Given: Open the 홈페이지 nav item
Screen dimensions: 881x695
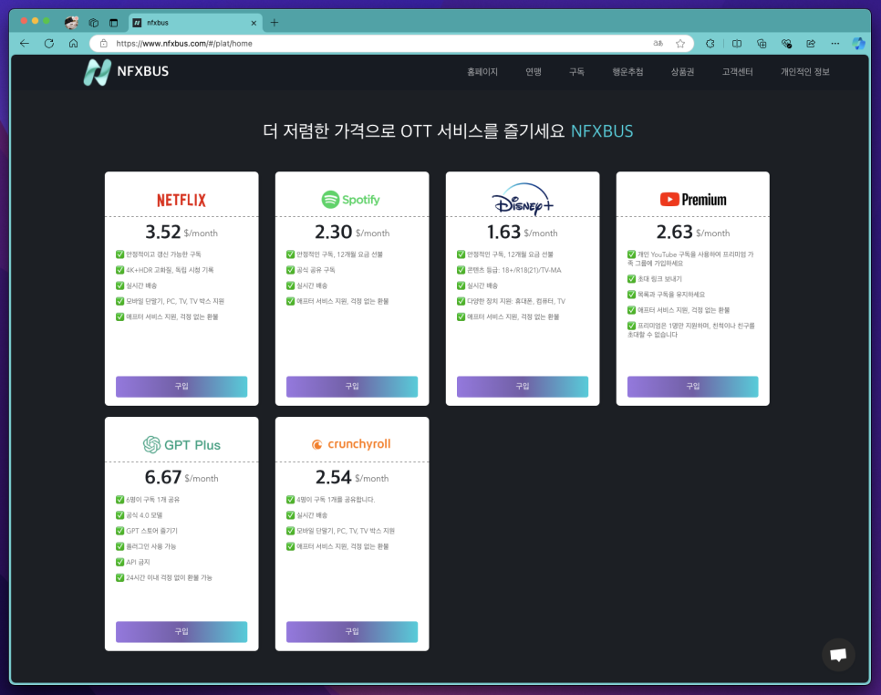Looking at the screenshot, I should [482, 72].
